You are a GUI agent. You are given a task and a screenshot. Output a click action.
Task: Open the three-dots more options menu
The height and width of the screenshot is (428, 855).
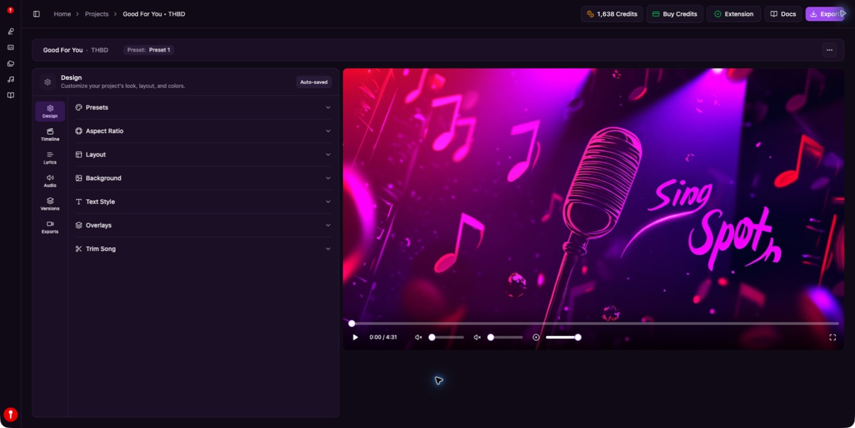click(x=829, y=50)
